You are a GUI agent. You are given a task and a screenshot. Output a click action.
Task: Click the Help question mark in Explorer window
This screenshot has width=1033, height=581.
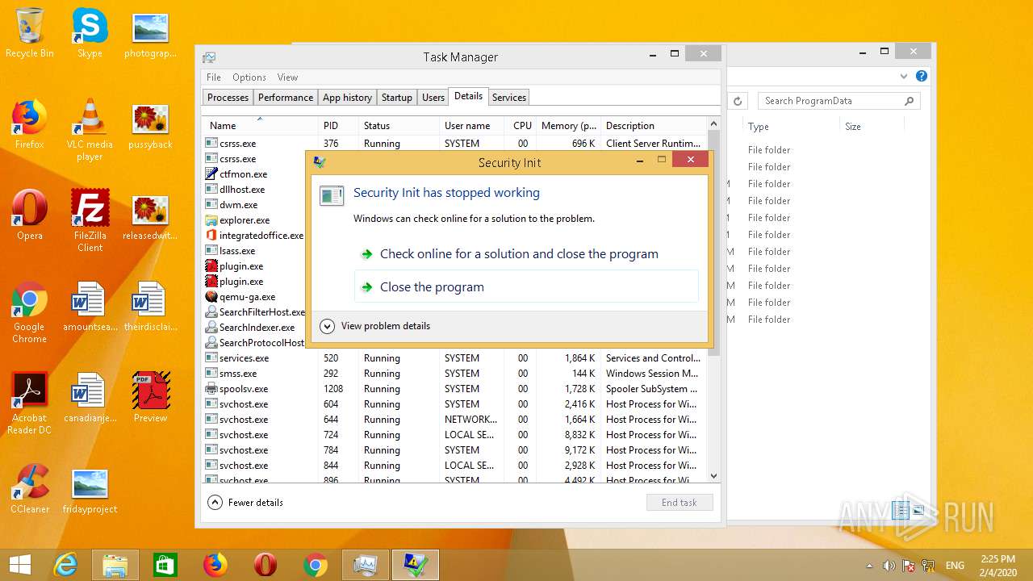point(922,77)
